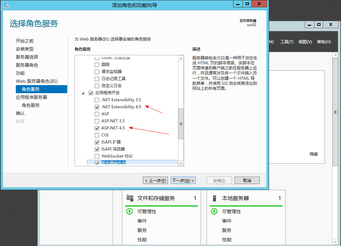Disable the ISAPI 扩展 checkbox

click(x=97, y=142)
